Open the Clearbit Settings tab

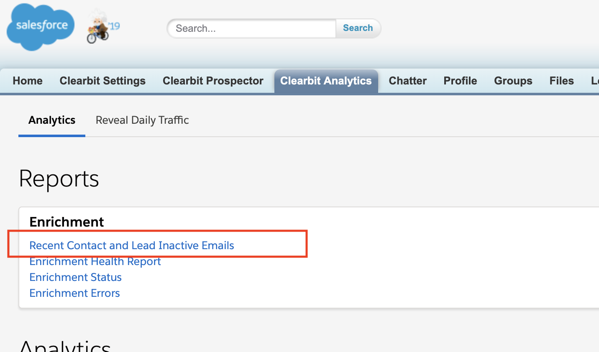coord(102,81)
